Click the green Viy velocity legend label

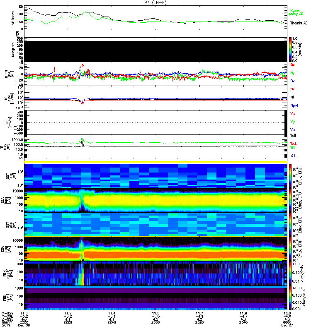click(293, 122)
